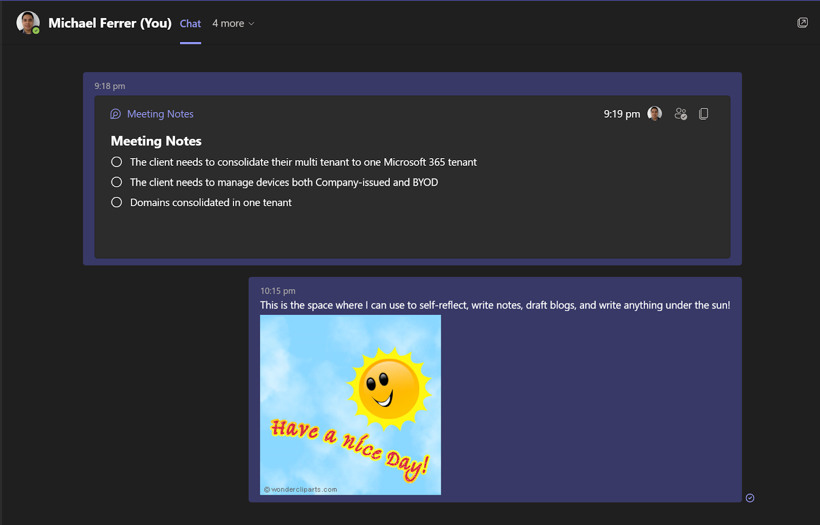Expand the 4 more tabs dropdown

coord(233,23)
